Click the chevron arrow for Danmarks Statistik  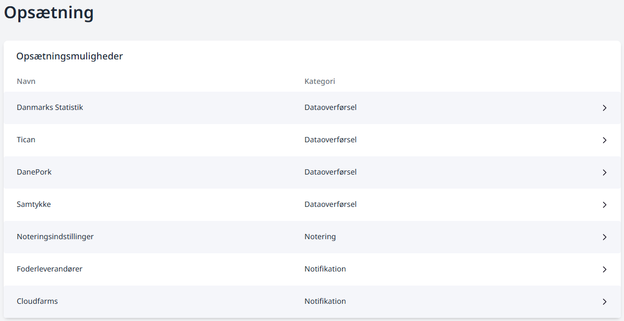coord(604,108)
